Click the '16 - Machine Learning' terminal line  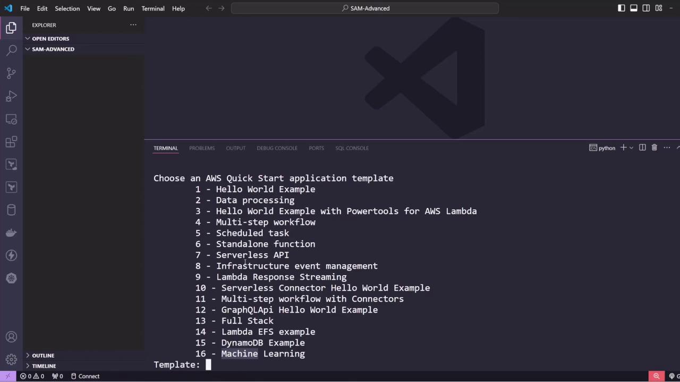pos(250,354)
